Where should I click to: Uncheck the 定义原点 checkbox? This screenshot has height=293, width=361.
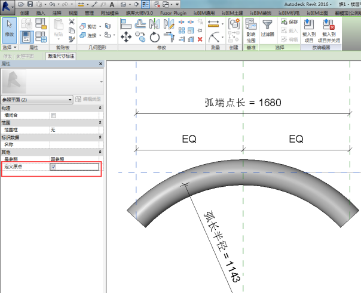click(x=54, y=168)
